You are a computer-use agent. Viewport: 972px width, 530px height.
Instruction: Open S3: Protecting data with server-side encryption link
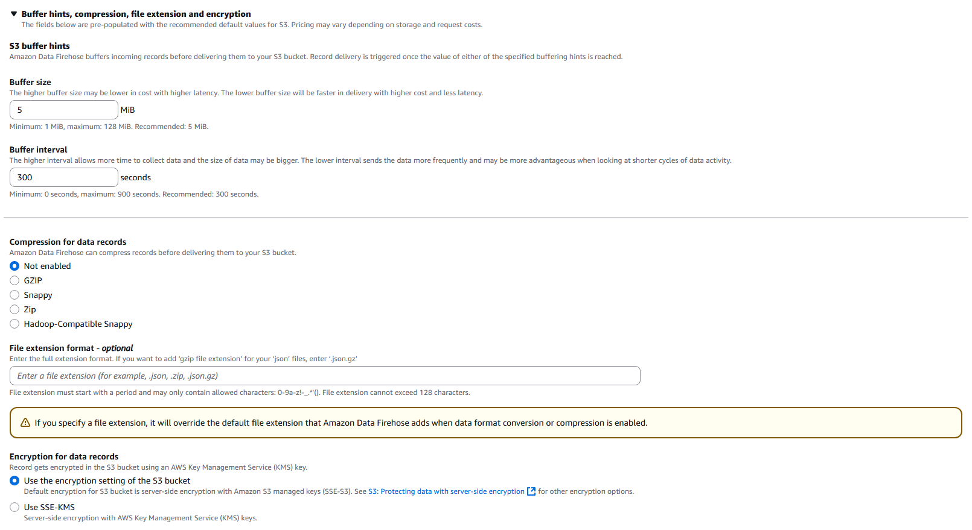coord(446,491)
